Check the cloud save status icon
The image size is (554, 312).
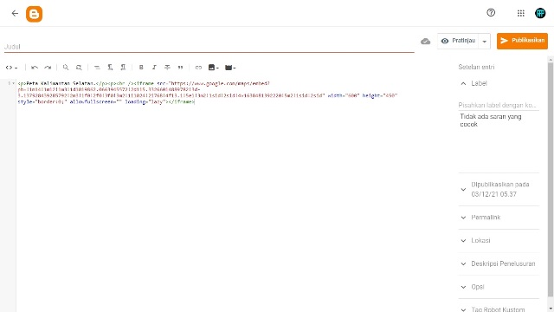tap(425, 42)
